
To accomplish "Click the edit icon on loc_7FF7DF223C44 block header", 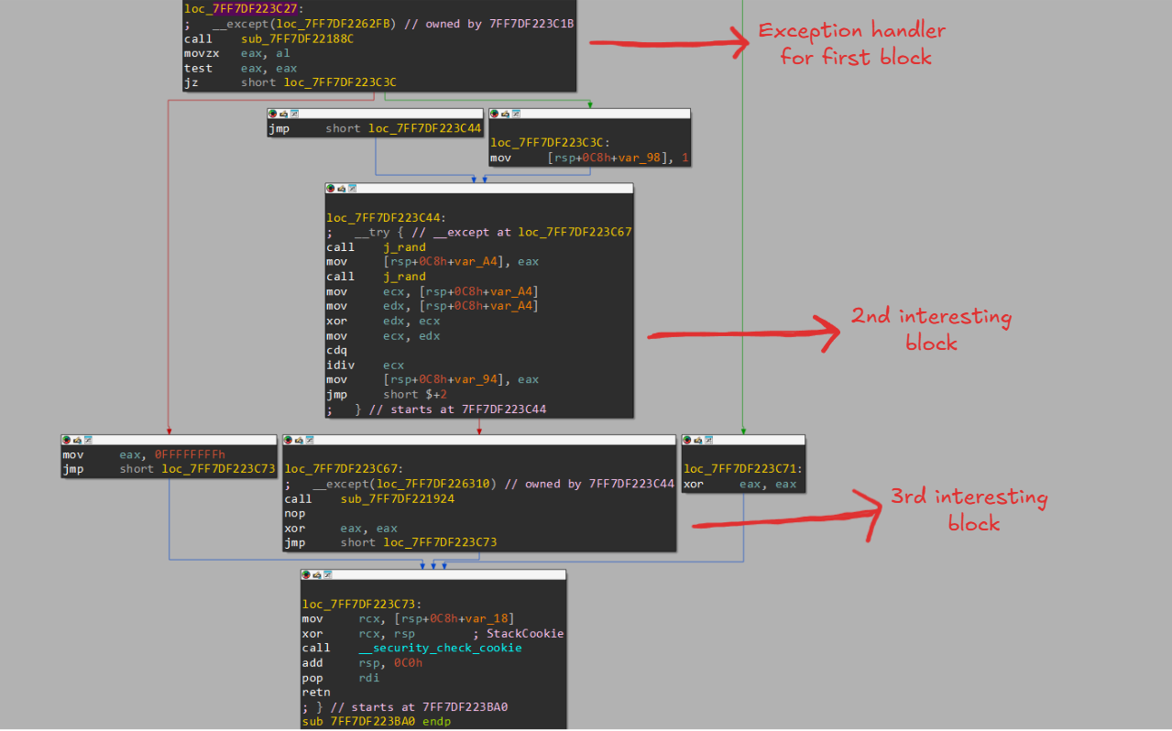I will pos(342,189).
